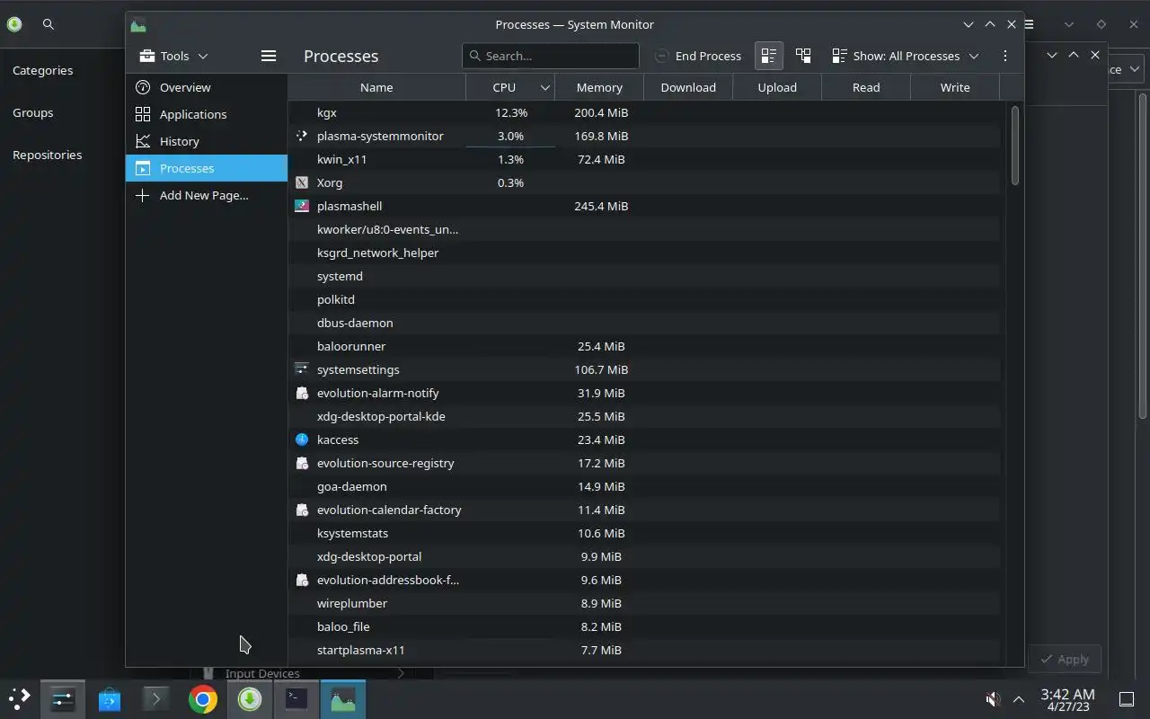Sort by the Read column header
The width and height of the screenshot is (1150, 719).
coord(866,87)
